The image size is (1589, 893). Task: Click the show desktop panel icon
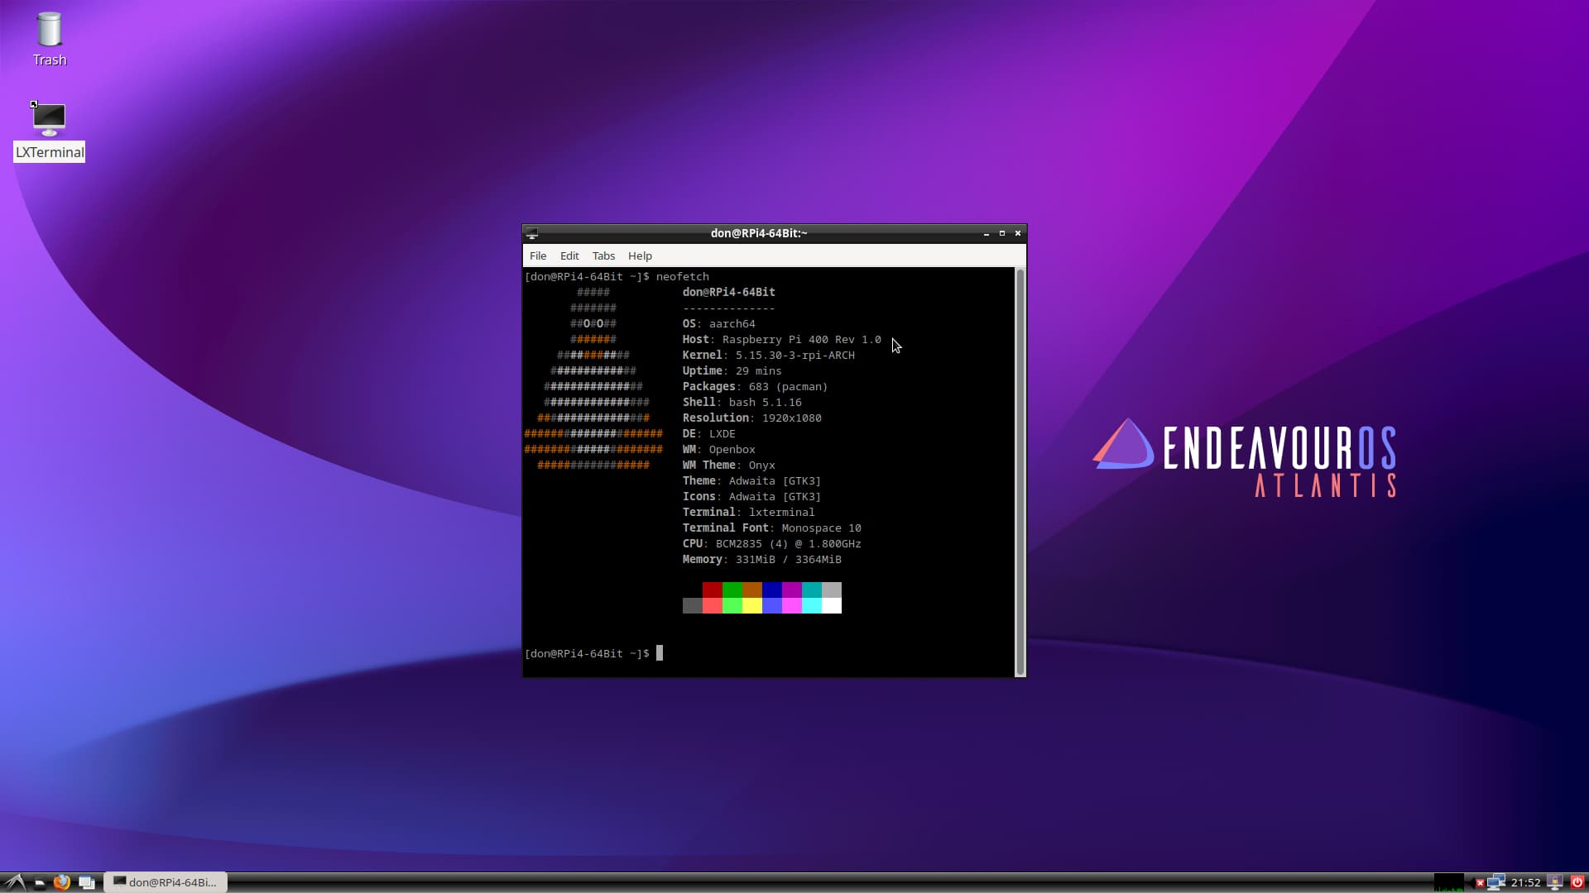tap(86, 882)
